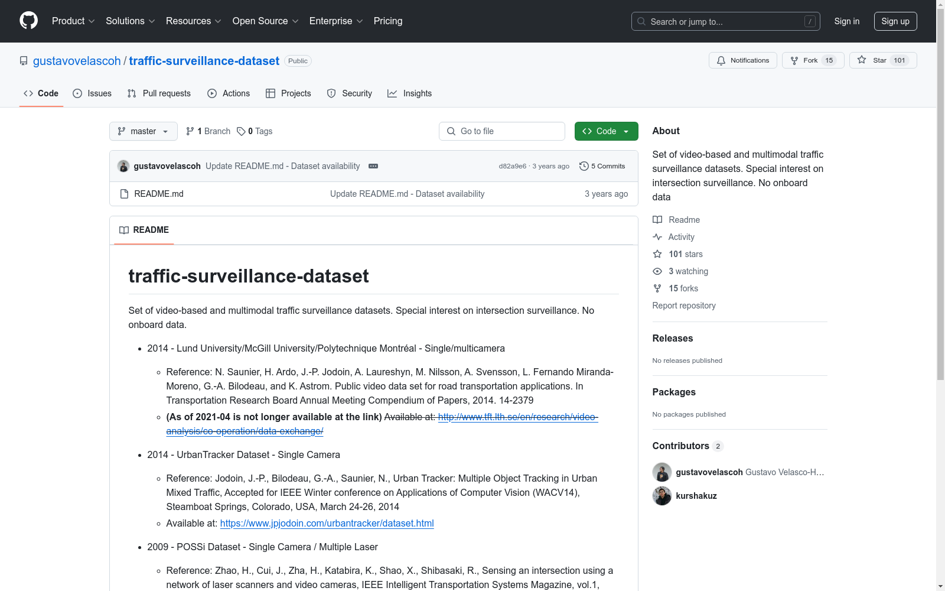Open the commit history clock icon
This screenshot has height=591, width=945.
coord(585,166)
